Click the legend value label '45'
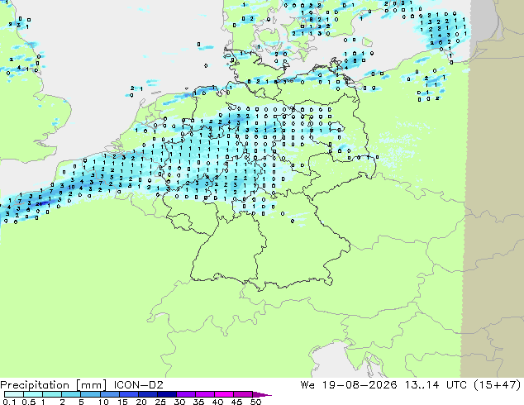This screenshot has width=524, height=405. point(236,402)
